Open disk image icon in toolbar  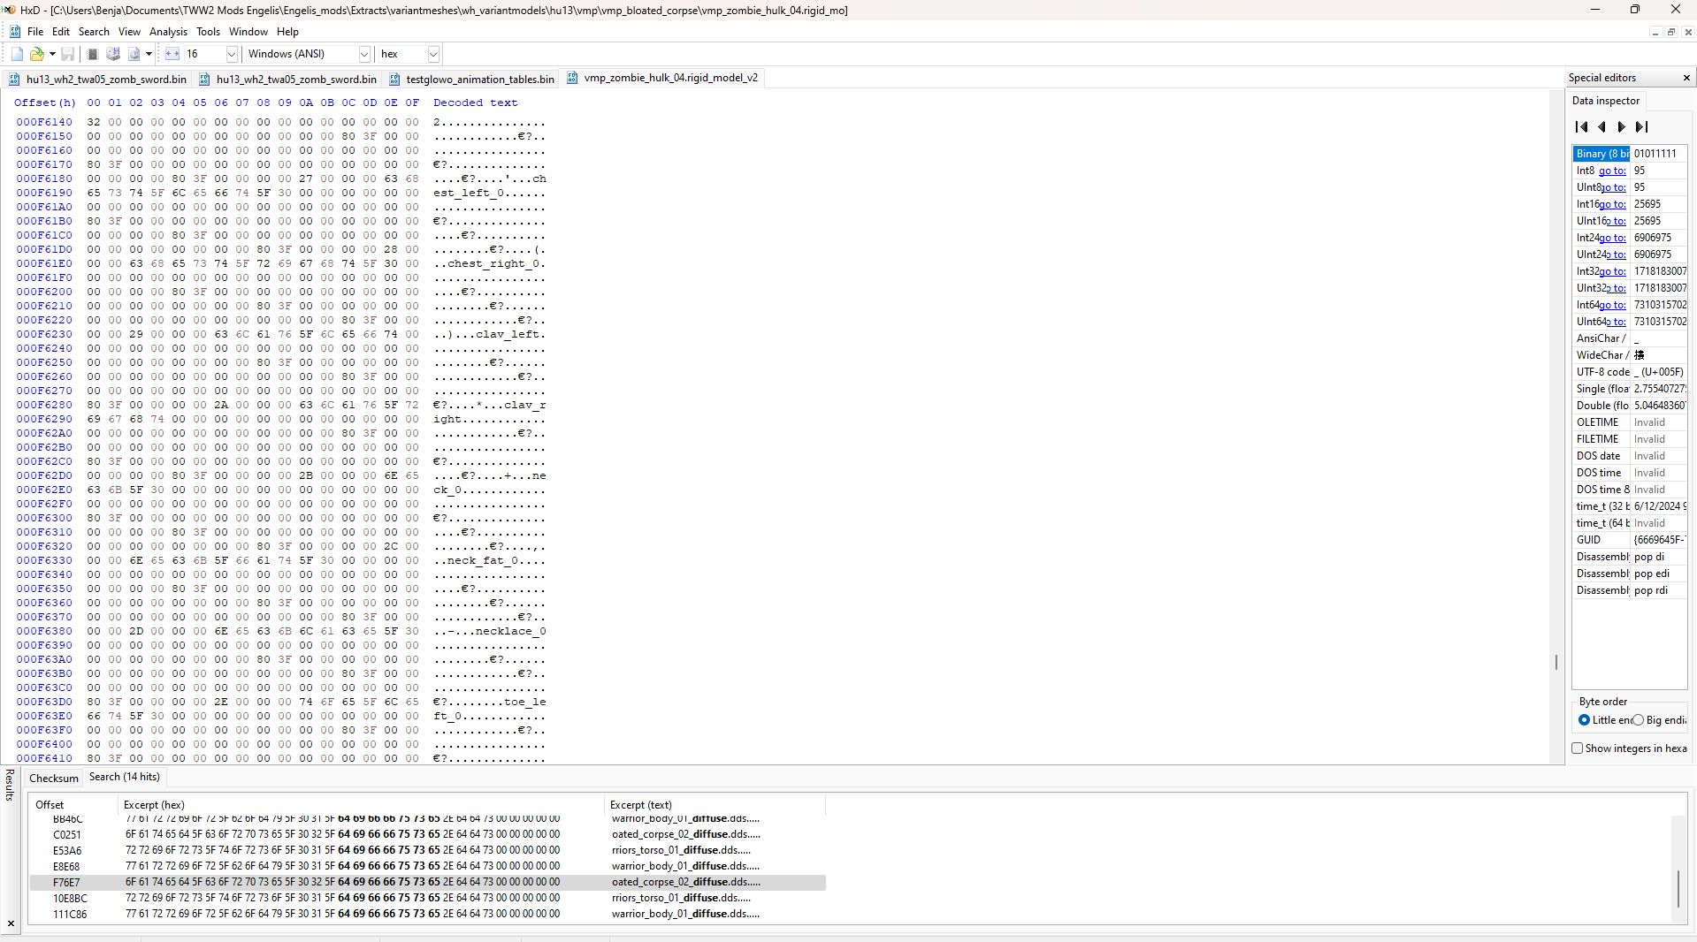(x=134, y=54)
